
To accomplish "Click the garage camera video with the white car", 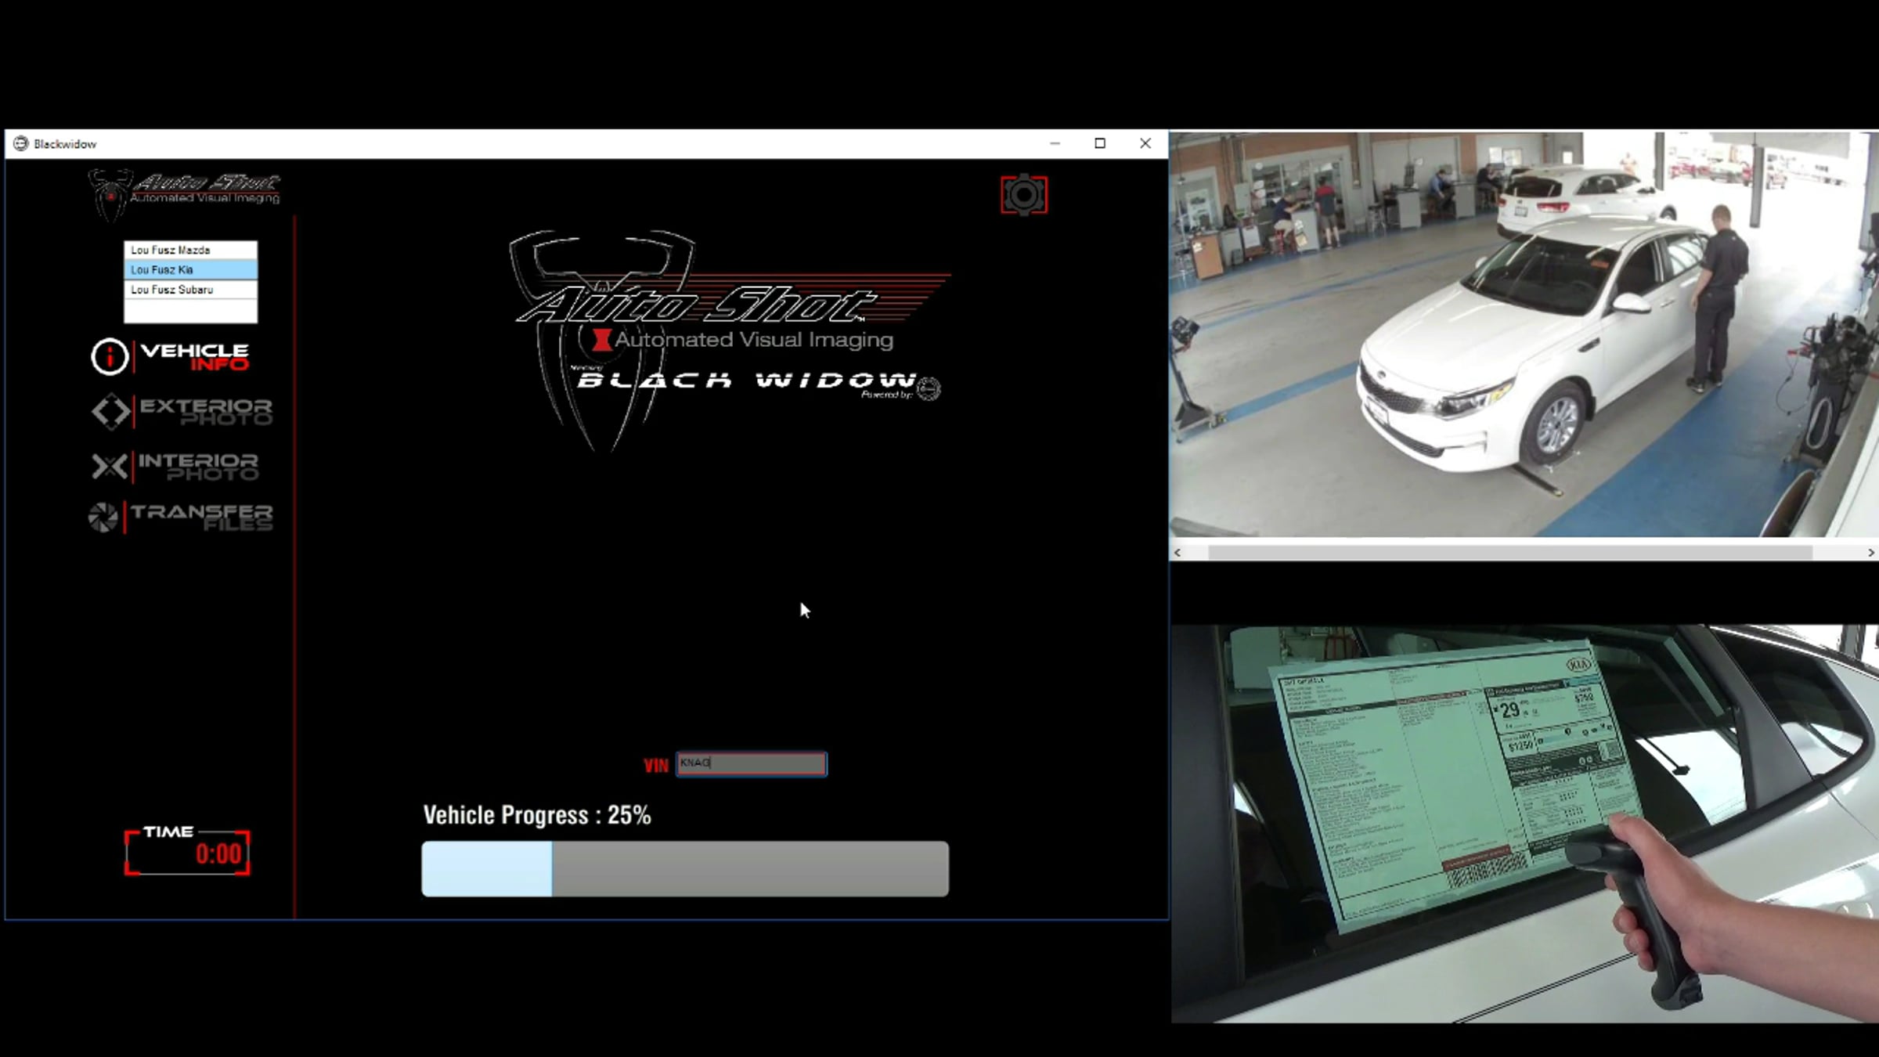I will tap(1524, 334).
